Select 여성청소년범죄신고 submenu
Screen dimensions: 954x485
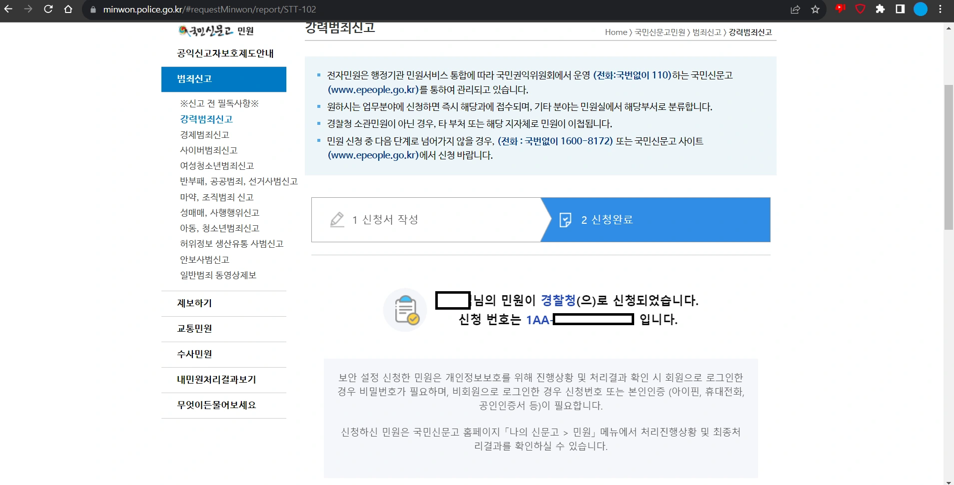click(217, 166)
